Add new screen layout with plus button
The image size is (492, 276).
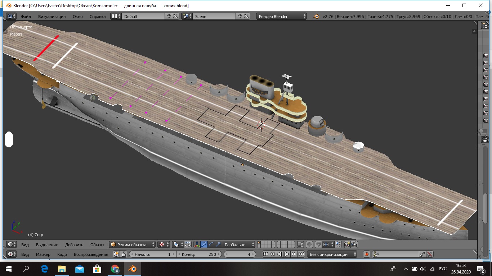pyautogui.click(x=169, y=16)
